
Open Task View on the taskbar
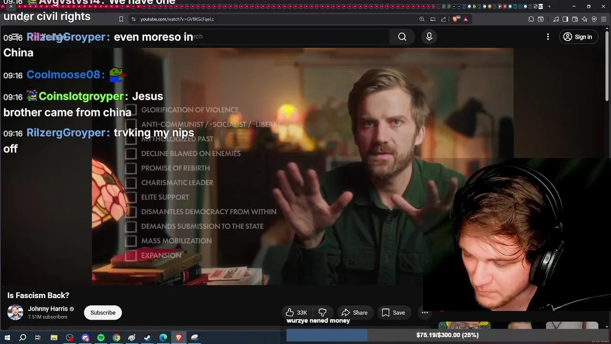pos(38,337)
